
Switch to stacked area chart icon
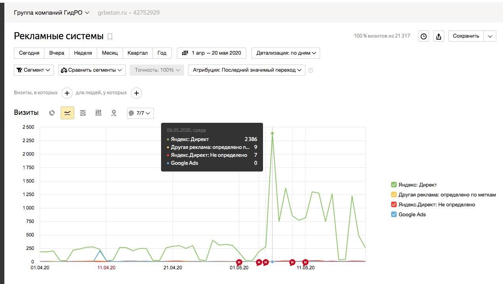tap(83, 113)
